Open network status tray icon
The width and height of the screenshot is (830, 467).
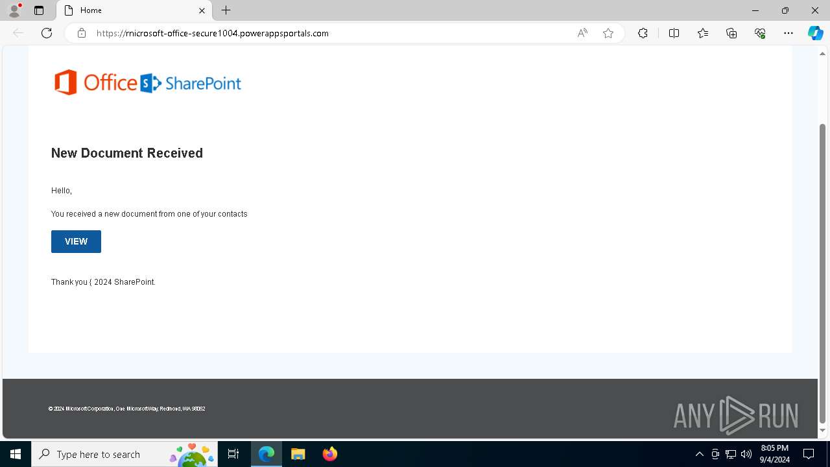click(731, 454)
